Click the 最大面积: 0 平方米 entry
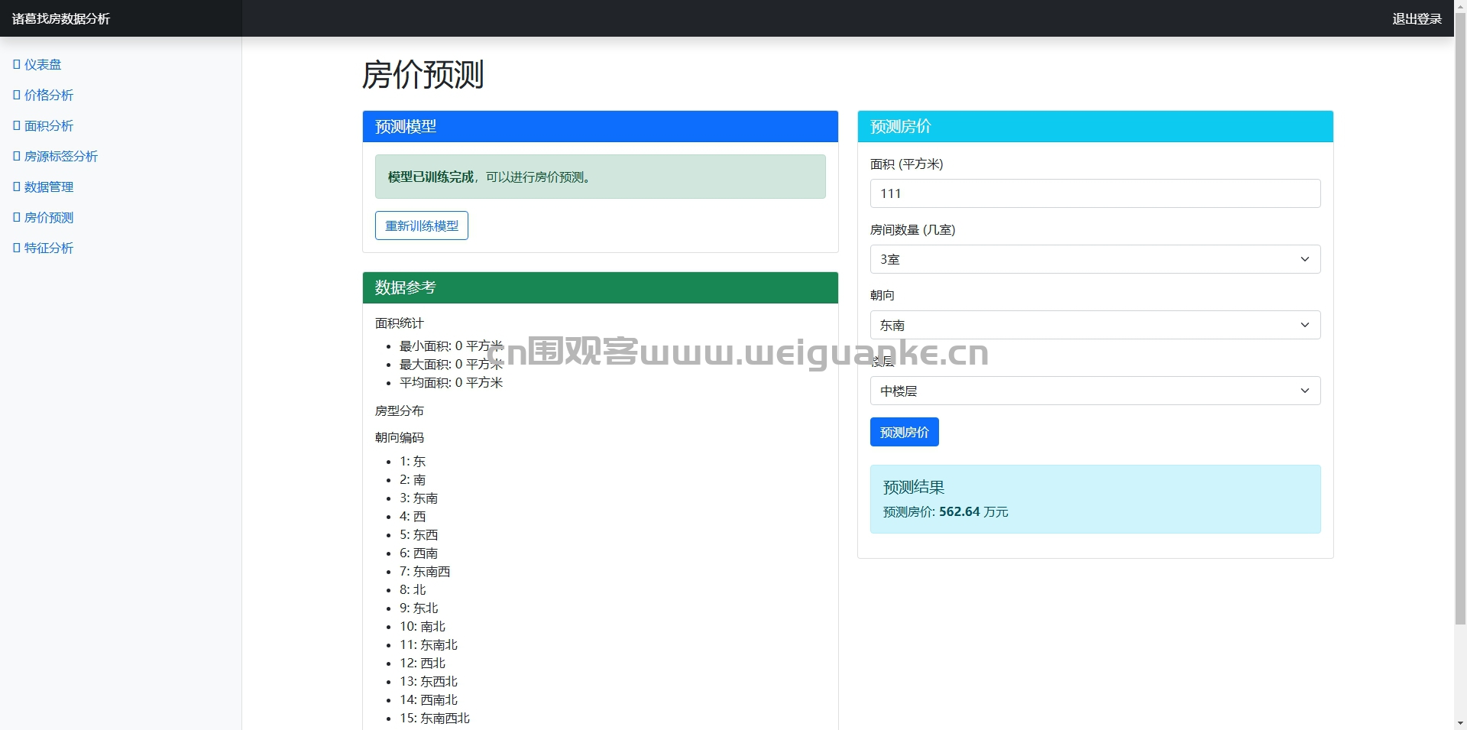This screenshot has width=1467, height=730. (451, 365)
